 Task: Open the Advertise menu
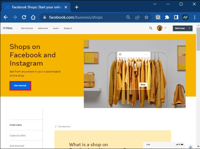[x=43, y=28]
